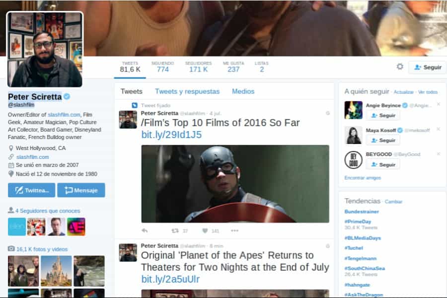Image resolution: width=447 pixels, height=298 pixels.
Task: Send a message via the Mensaje button
Action: coord(81,190)
